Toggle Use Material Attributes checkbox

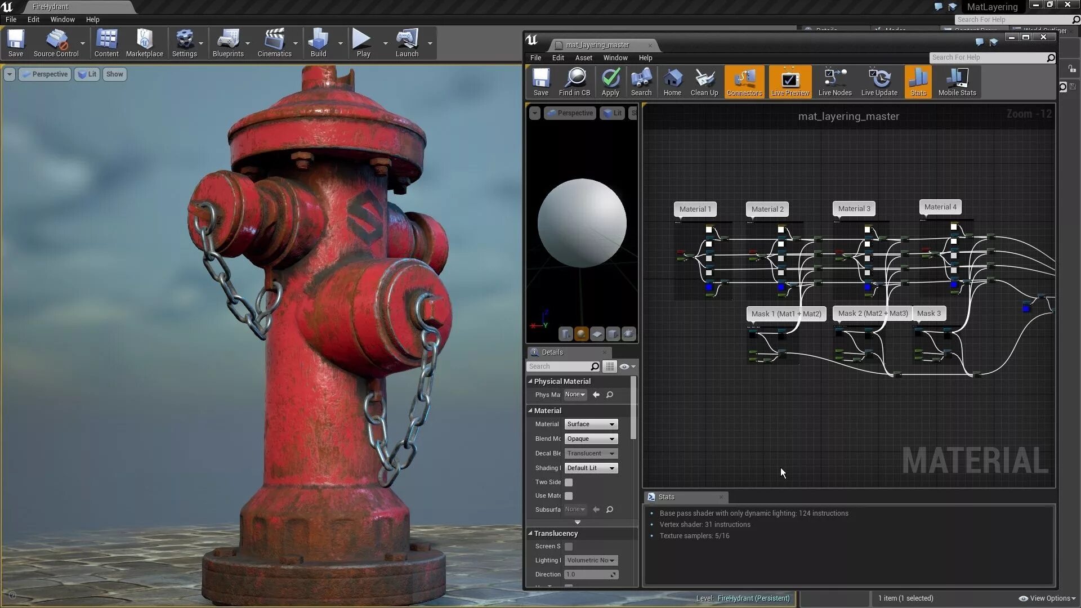point(569,496)
